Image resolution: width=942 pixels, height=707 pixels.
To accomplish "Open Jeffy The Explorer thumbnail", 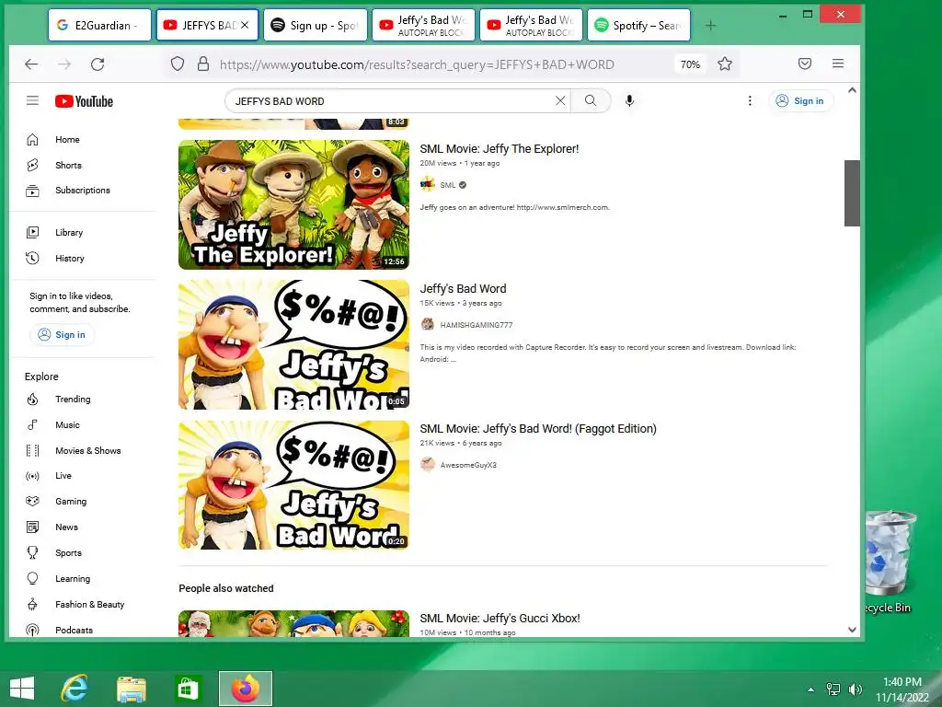I will (293, 204).
